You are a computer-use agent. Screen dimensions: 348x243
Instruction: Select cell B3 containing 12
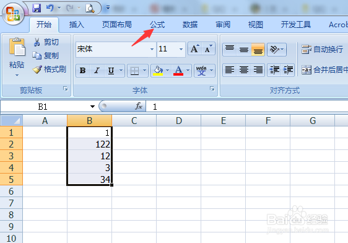coord(89,156)
